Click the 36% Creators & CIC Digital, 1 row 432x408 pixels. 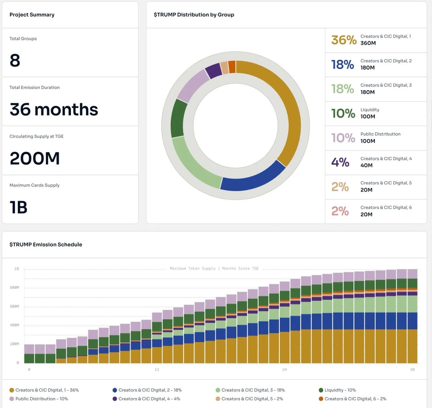376,40
